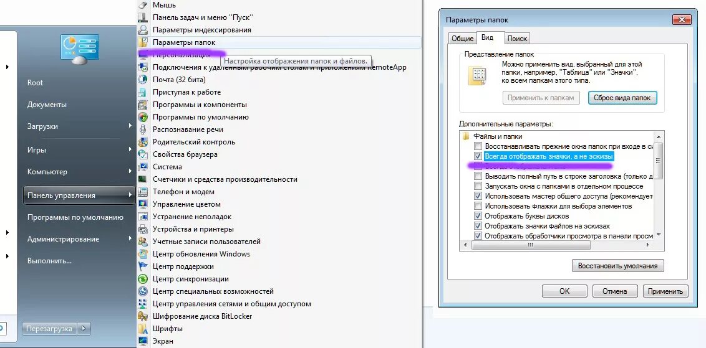706x348 pixels.
Task: Click the Центр специальных возможностей icon
Action: [x=143, y=291]
